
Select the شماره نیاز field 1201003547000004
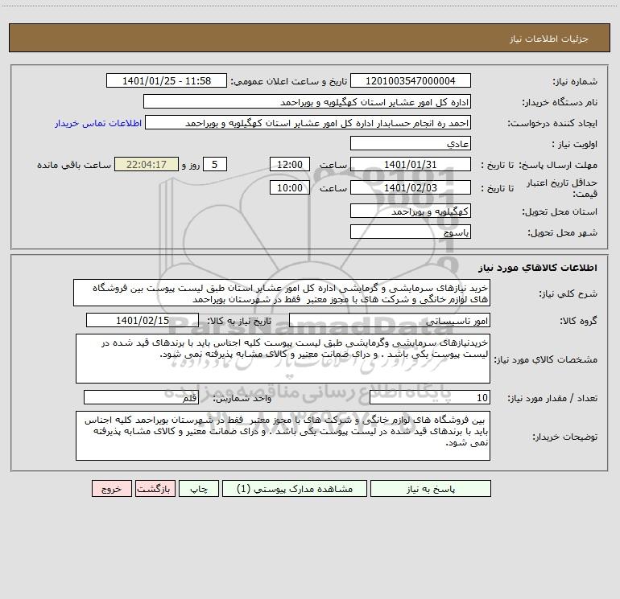pos(411,80)
